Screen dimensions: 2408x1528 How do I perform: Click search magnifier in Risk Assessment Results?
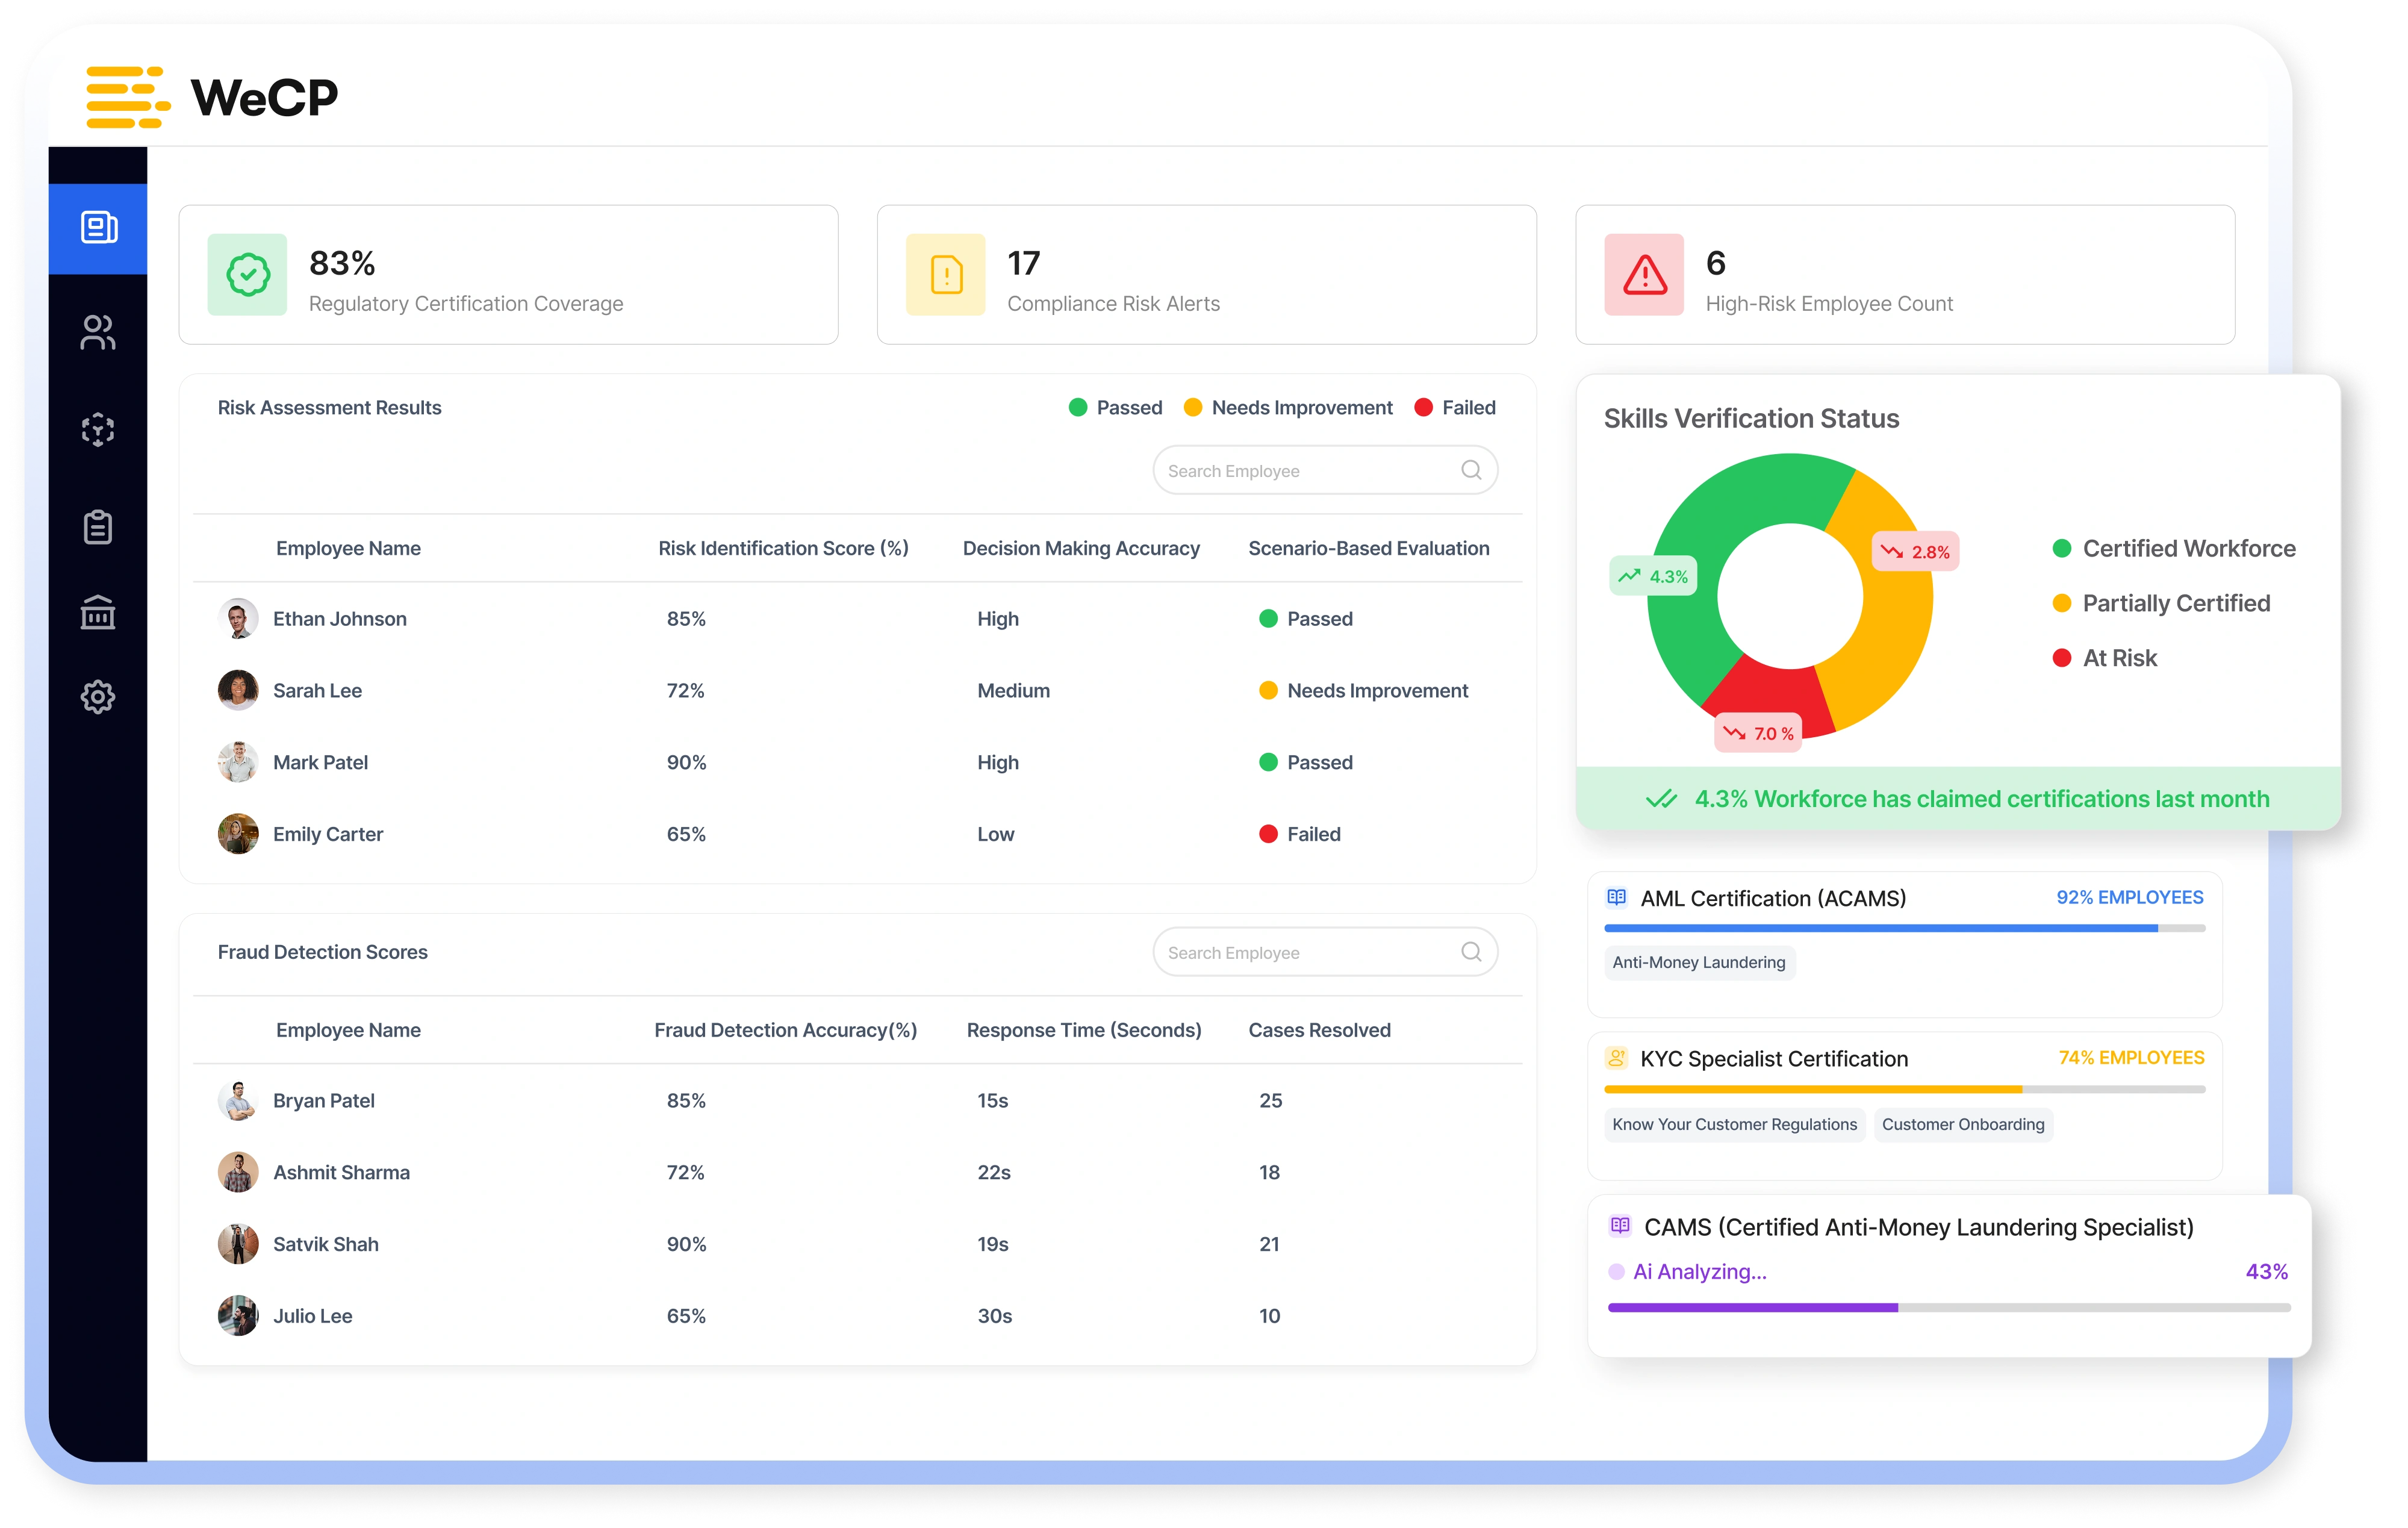(x=1471, y=470)
